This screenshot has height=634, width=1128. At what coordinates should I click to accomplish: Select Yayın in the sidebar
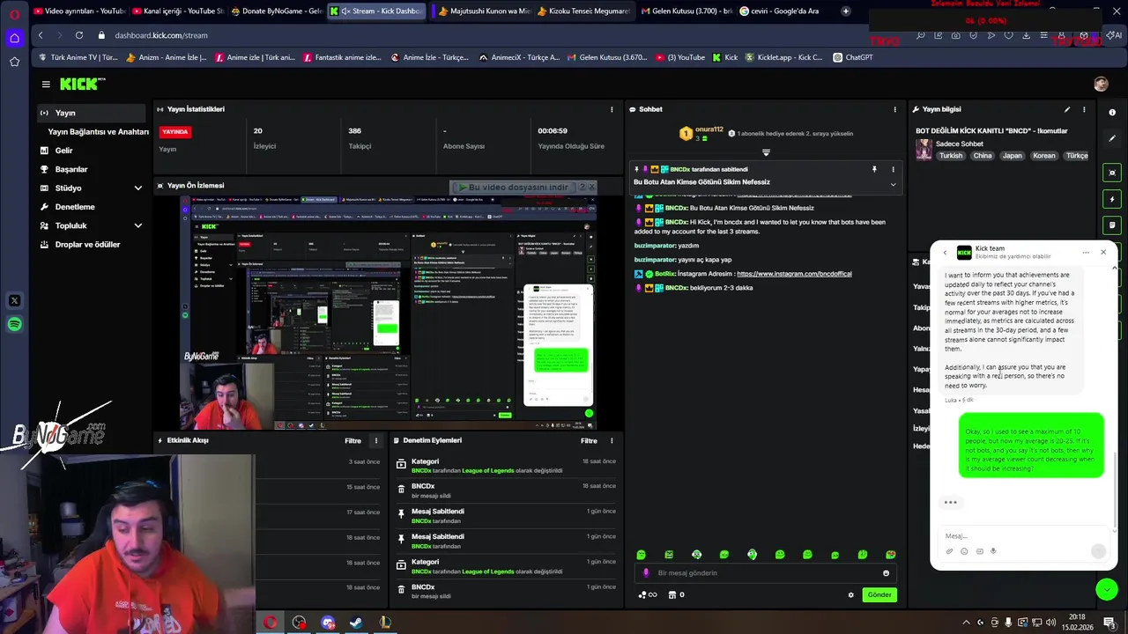[x=93, y=113]
